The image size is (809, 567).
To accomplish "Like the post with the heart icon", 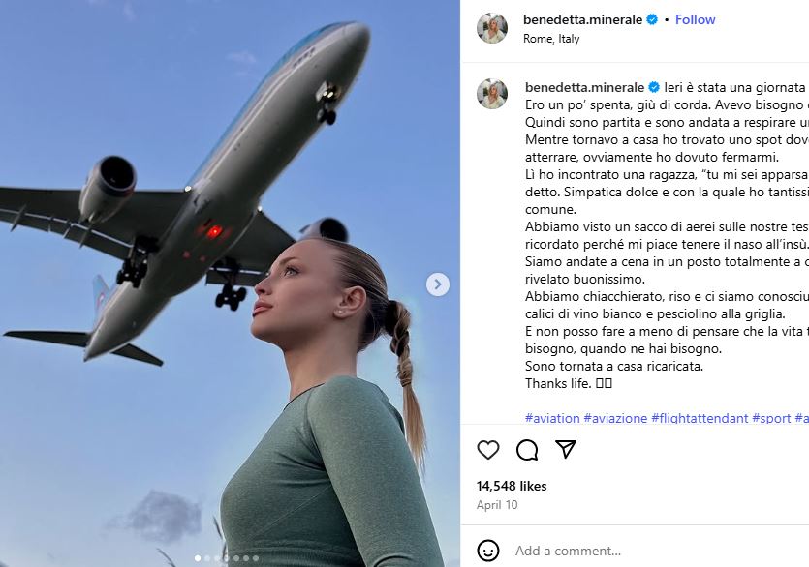I will (x=487, y=450).
